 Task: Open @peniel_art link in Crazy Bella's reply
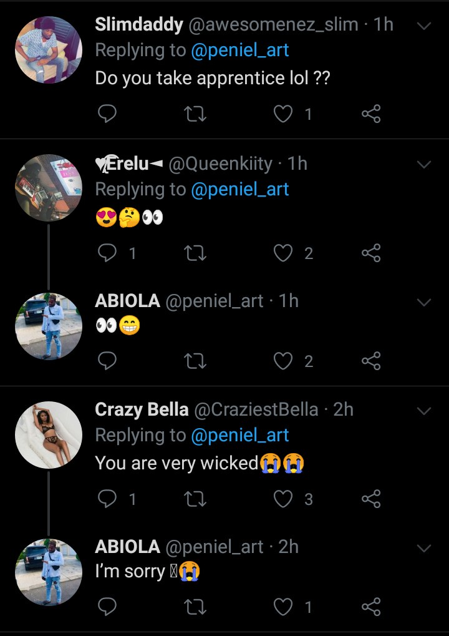pyautogui.click(x=240, y=435)
